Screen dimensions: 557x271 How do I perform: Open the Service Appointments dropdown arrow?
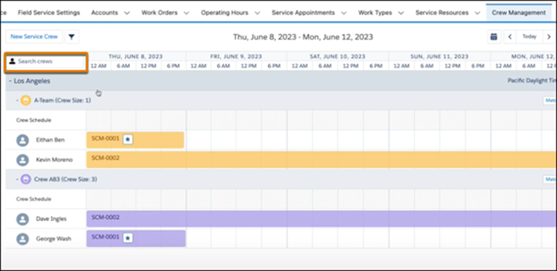coord(344,13)
